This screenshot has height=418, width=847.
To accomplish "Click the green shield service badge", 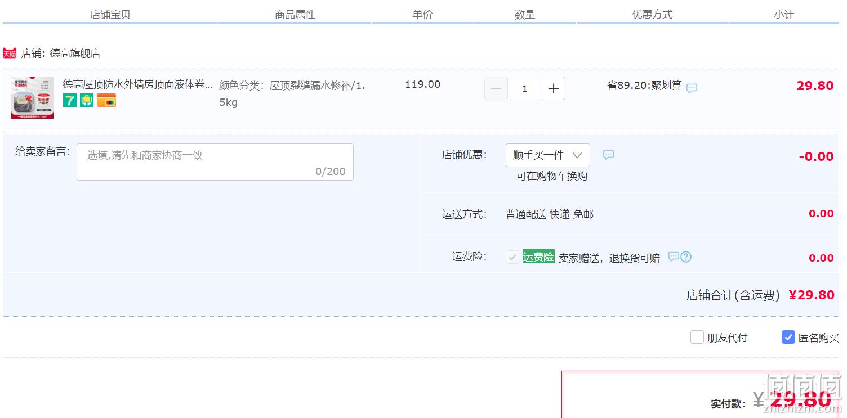I will pyautogui.click(x=87, y=101).
